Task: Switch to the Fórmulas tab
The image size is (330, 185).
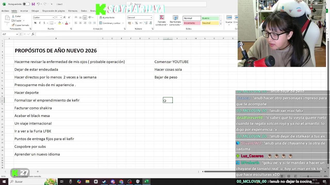Action: click(x=73, y=11)
